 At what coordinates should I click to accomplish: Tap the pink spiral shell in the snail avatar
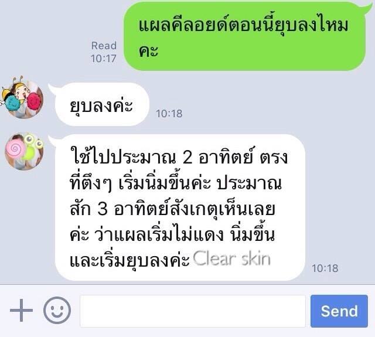point(16,149)
